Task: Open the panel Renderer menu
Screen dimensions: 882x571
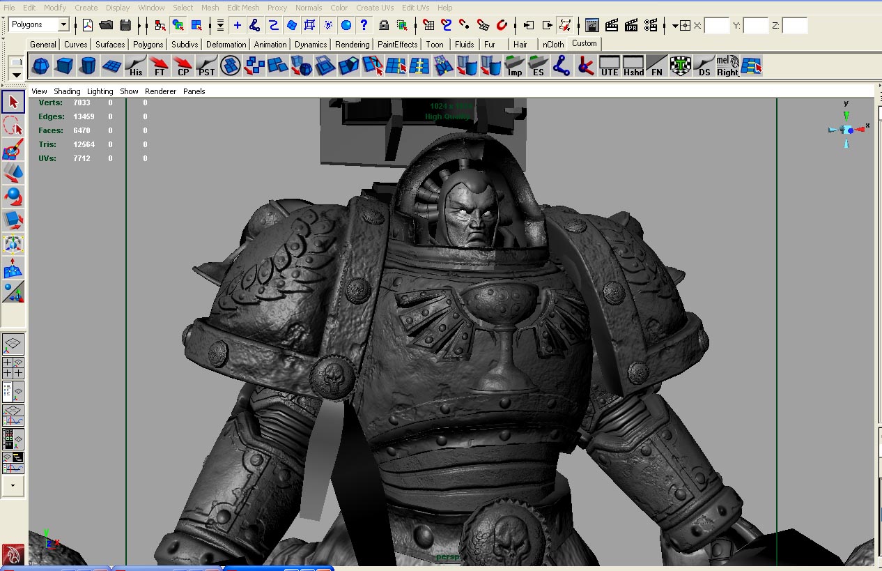Action: point(160,91)
